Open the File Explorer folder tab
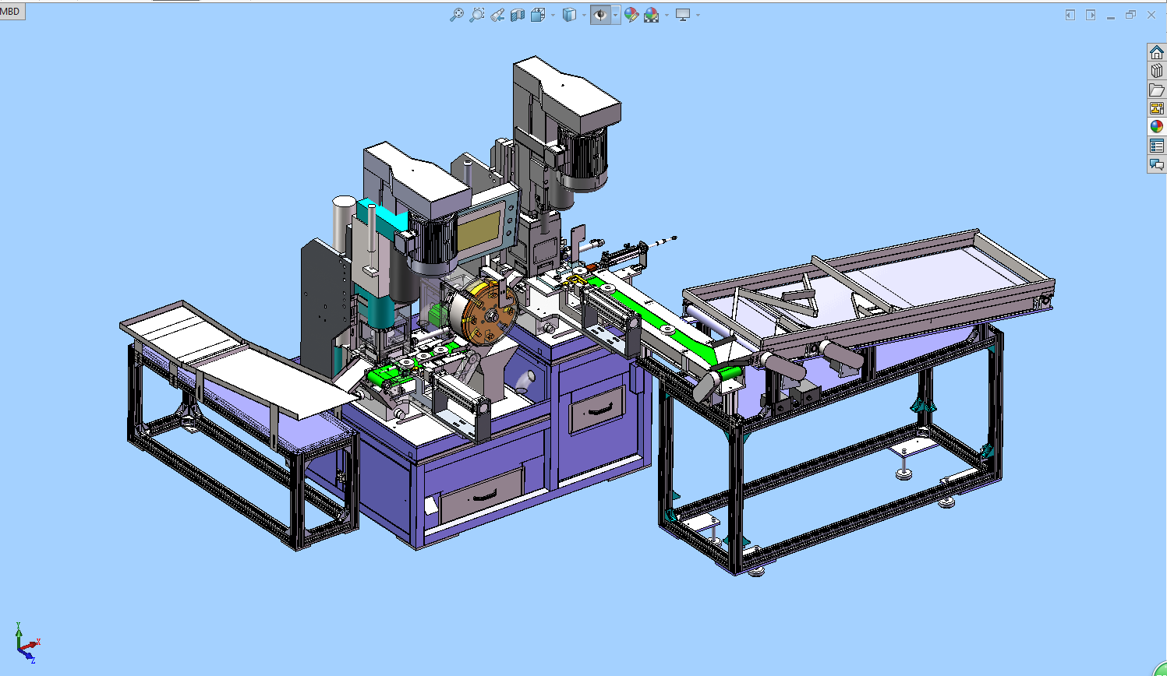 click(1157, 90)
